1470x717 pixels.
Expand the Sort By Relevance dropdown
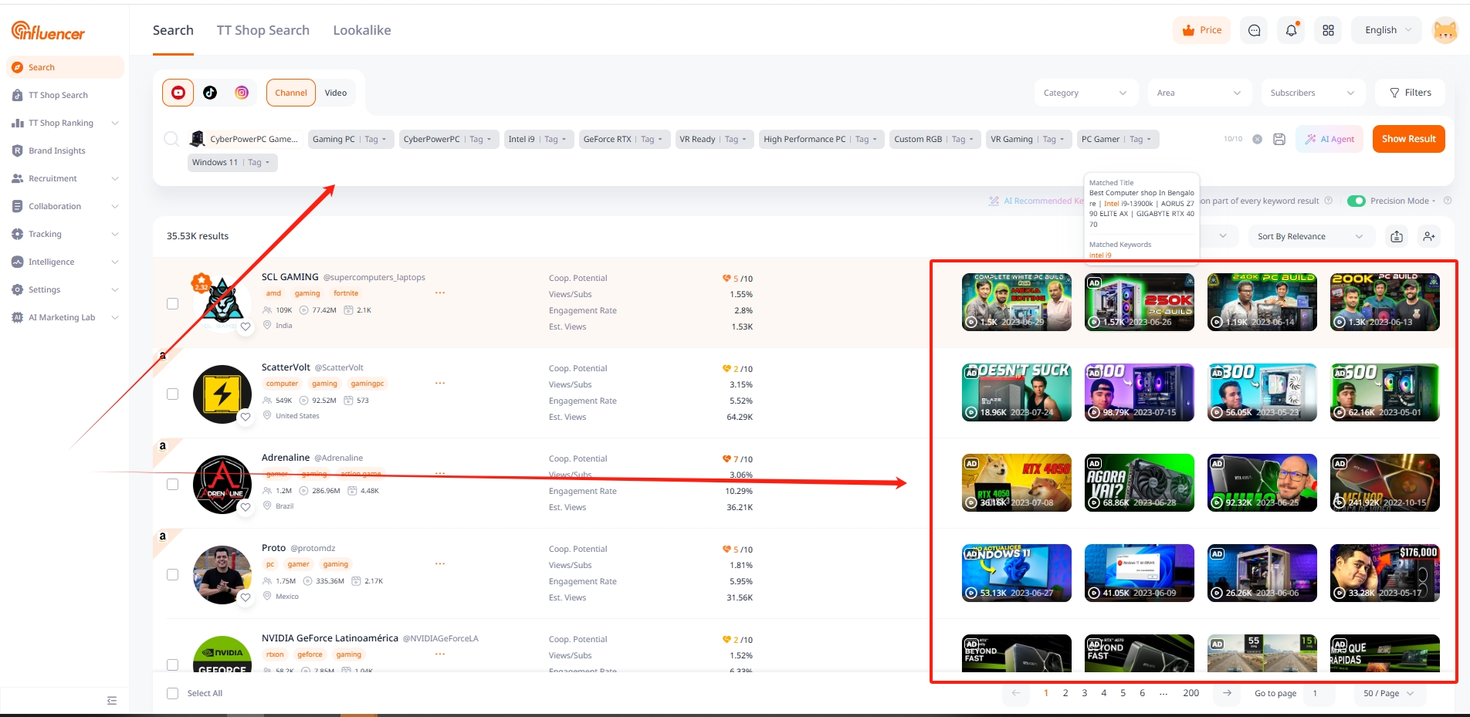(1310, 236)
